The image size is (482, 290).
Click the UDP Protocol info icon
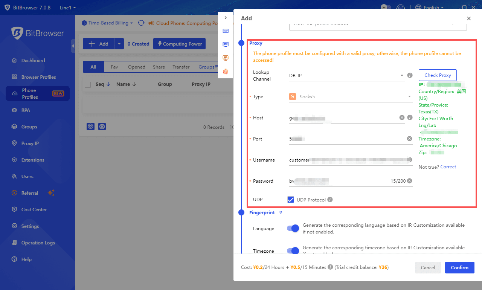coord(330,200)
